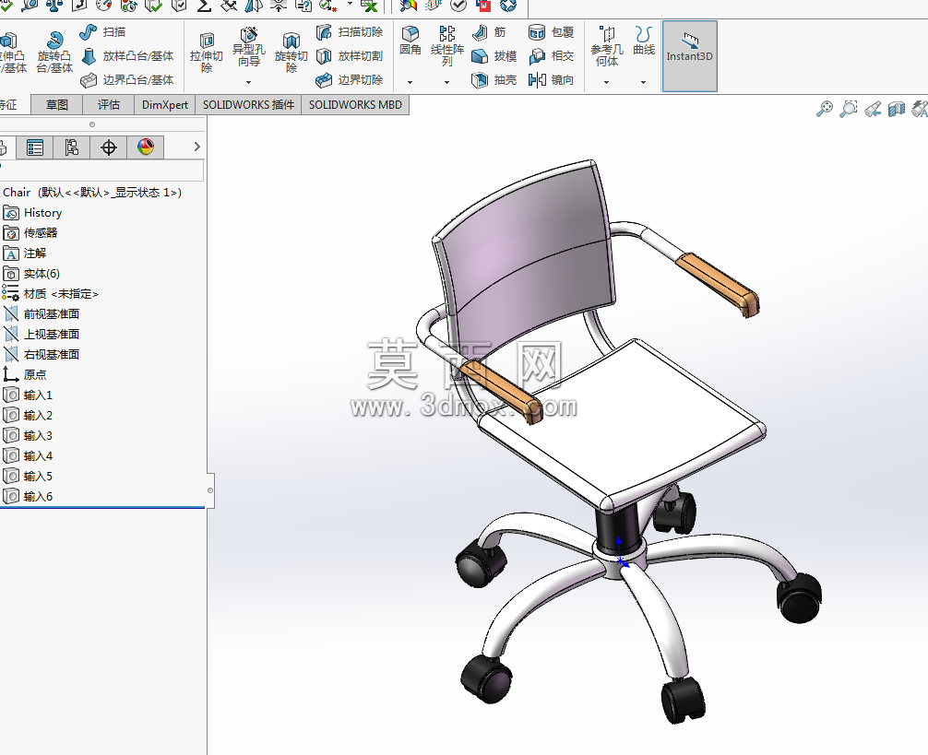Choose the 抽壳 shell tool
Image resolution: width=928 pixels, height=755 pixels.
[494, 80]
